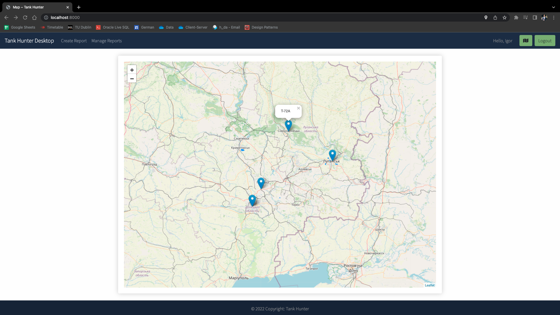Bookmark this page with star icon
The image size is (560, 315).
click(x=505, y=17)
